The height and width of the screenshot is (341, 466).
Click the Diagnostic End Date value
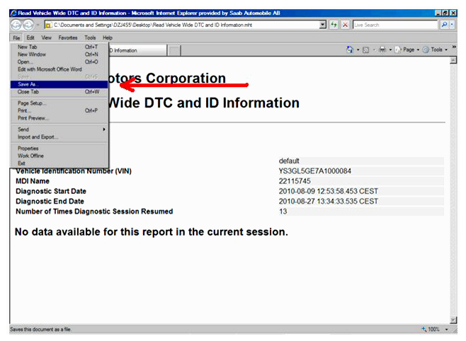coord(329,201)
